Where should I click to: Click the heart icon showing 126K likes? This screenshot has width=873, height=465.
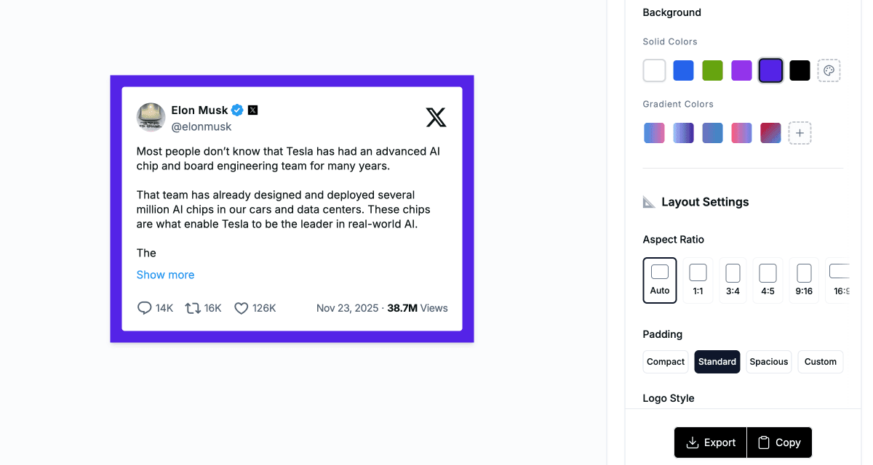coord(241,308)
